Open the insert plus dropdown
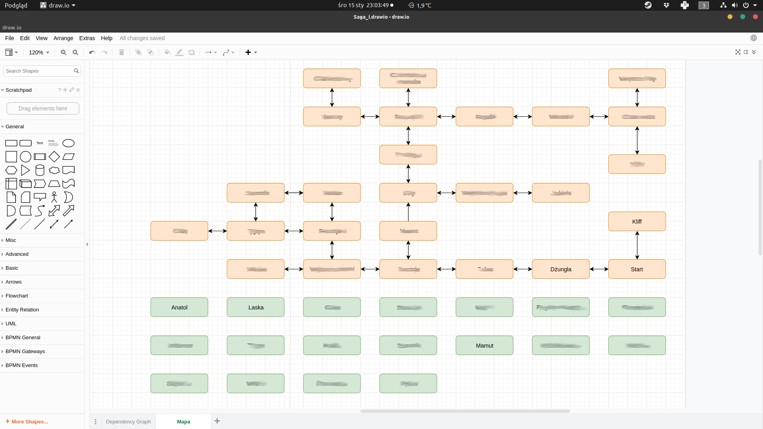This screenshot has height=429, width=763. click(251, 52)
